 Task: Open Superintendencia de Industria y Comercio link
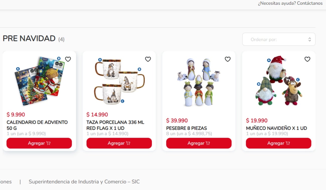[84, 182]
